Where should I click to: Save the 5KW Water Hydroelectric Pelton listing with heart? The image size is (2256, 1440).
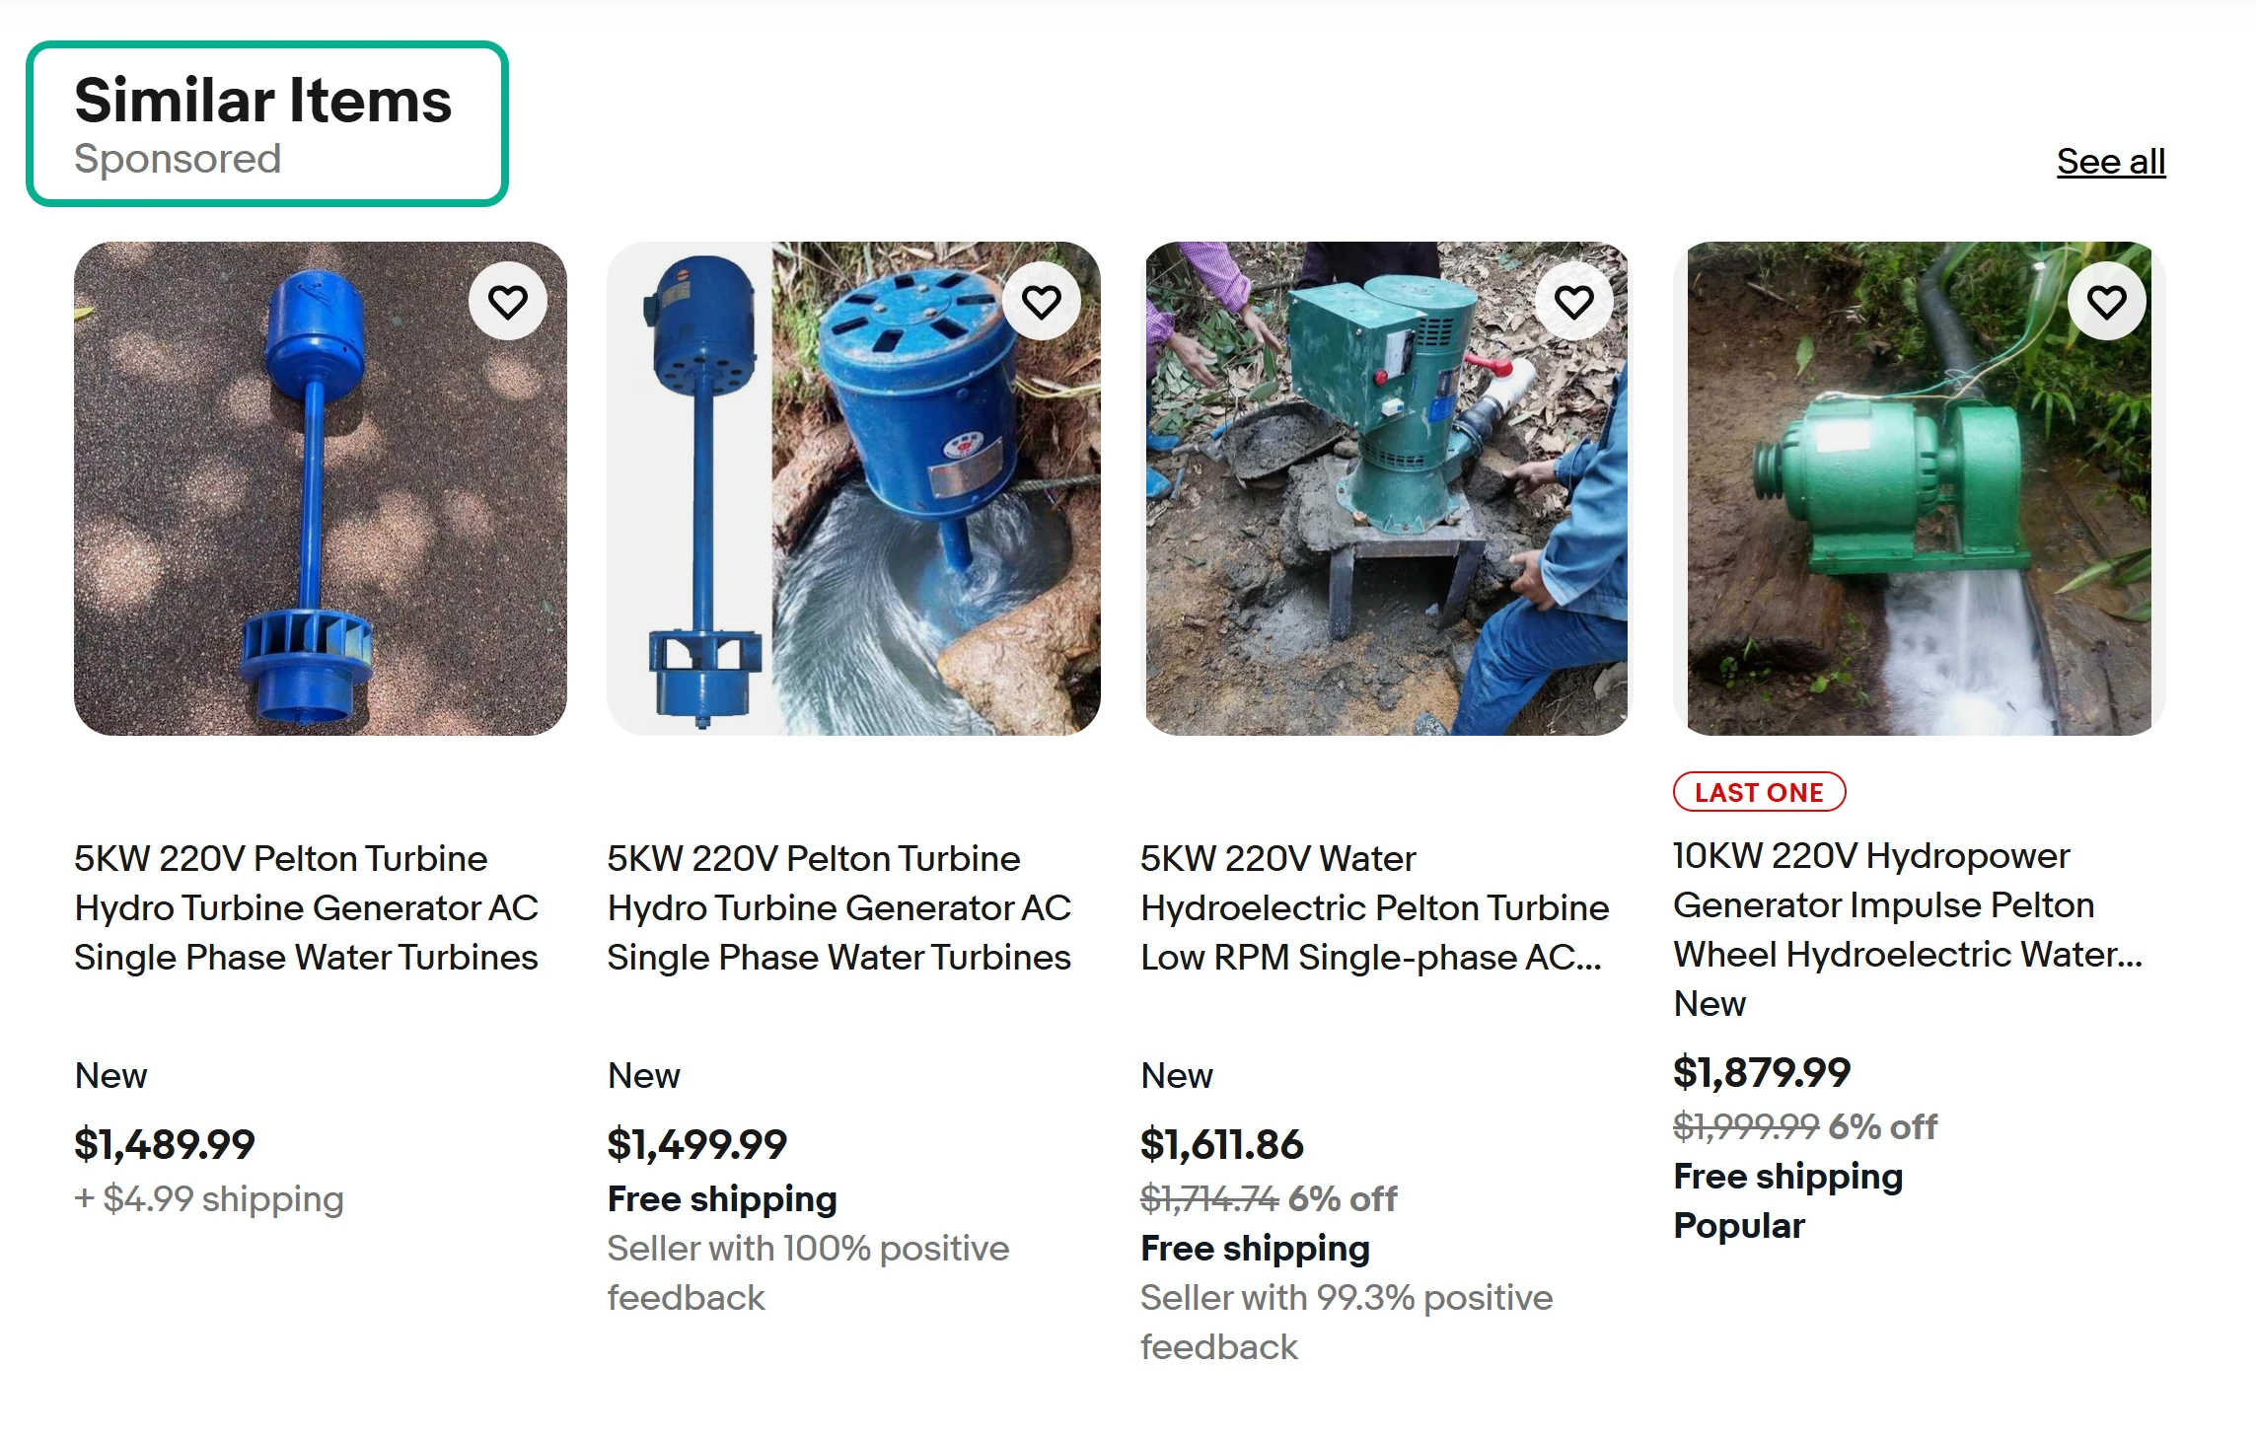click(x=1572, y=301)
